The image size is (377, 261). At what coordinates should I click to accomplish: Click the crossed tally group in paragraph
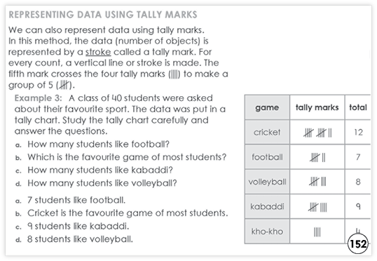pyautogui.click(x=64, y=85)
